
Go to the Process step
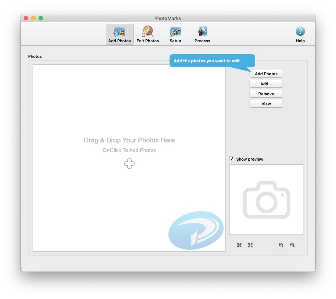202,34
